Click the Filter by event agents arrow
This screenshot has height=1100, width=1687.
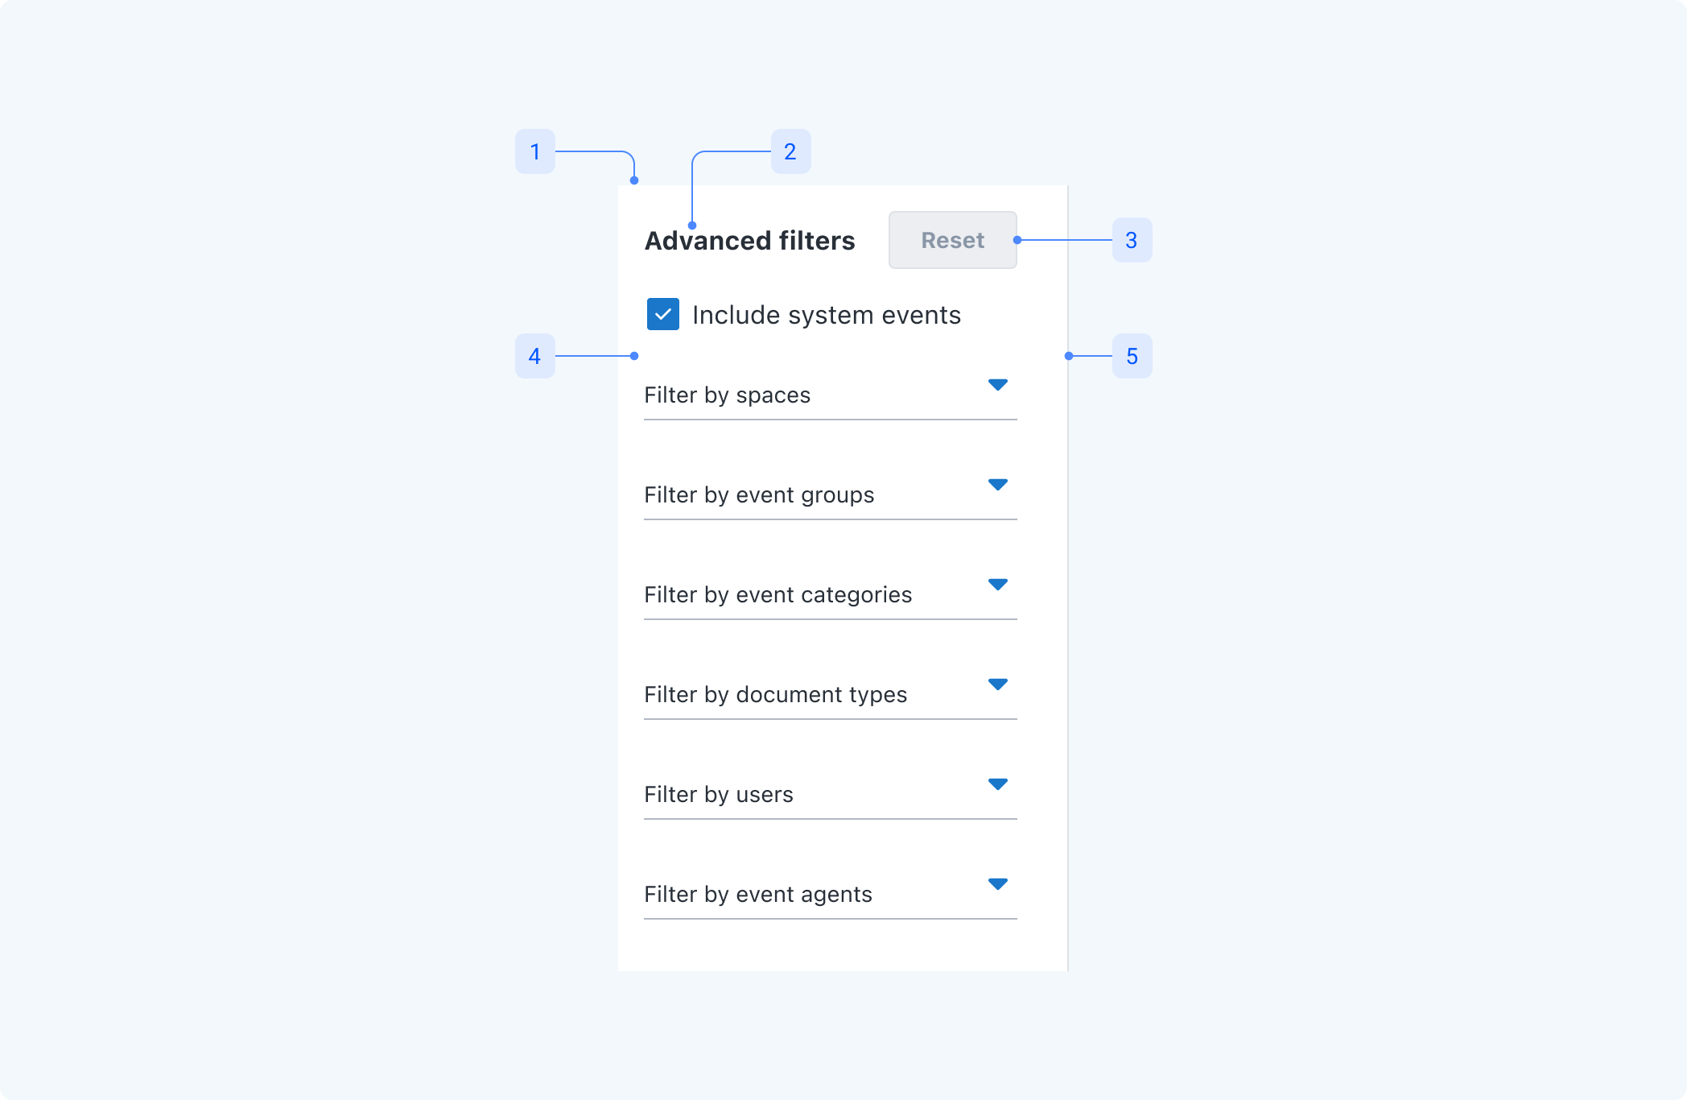pyautogui.click(x=997, y=884)
